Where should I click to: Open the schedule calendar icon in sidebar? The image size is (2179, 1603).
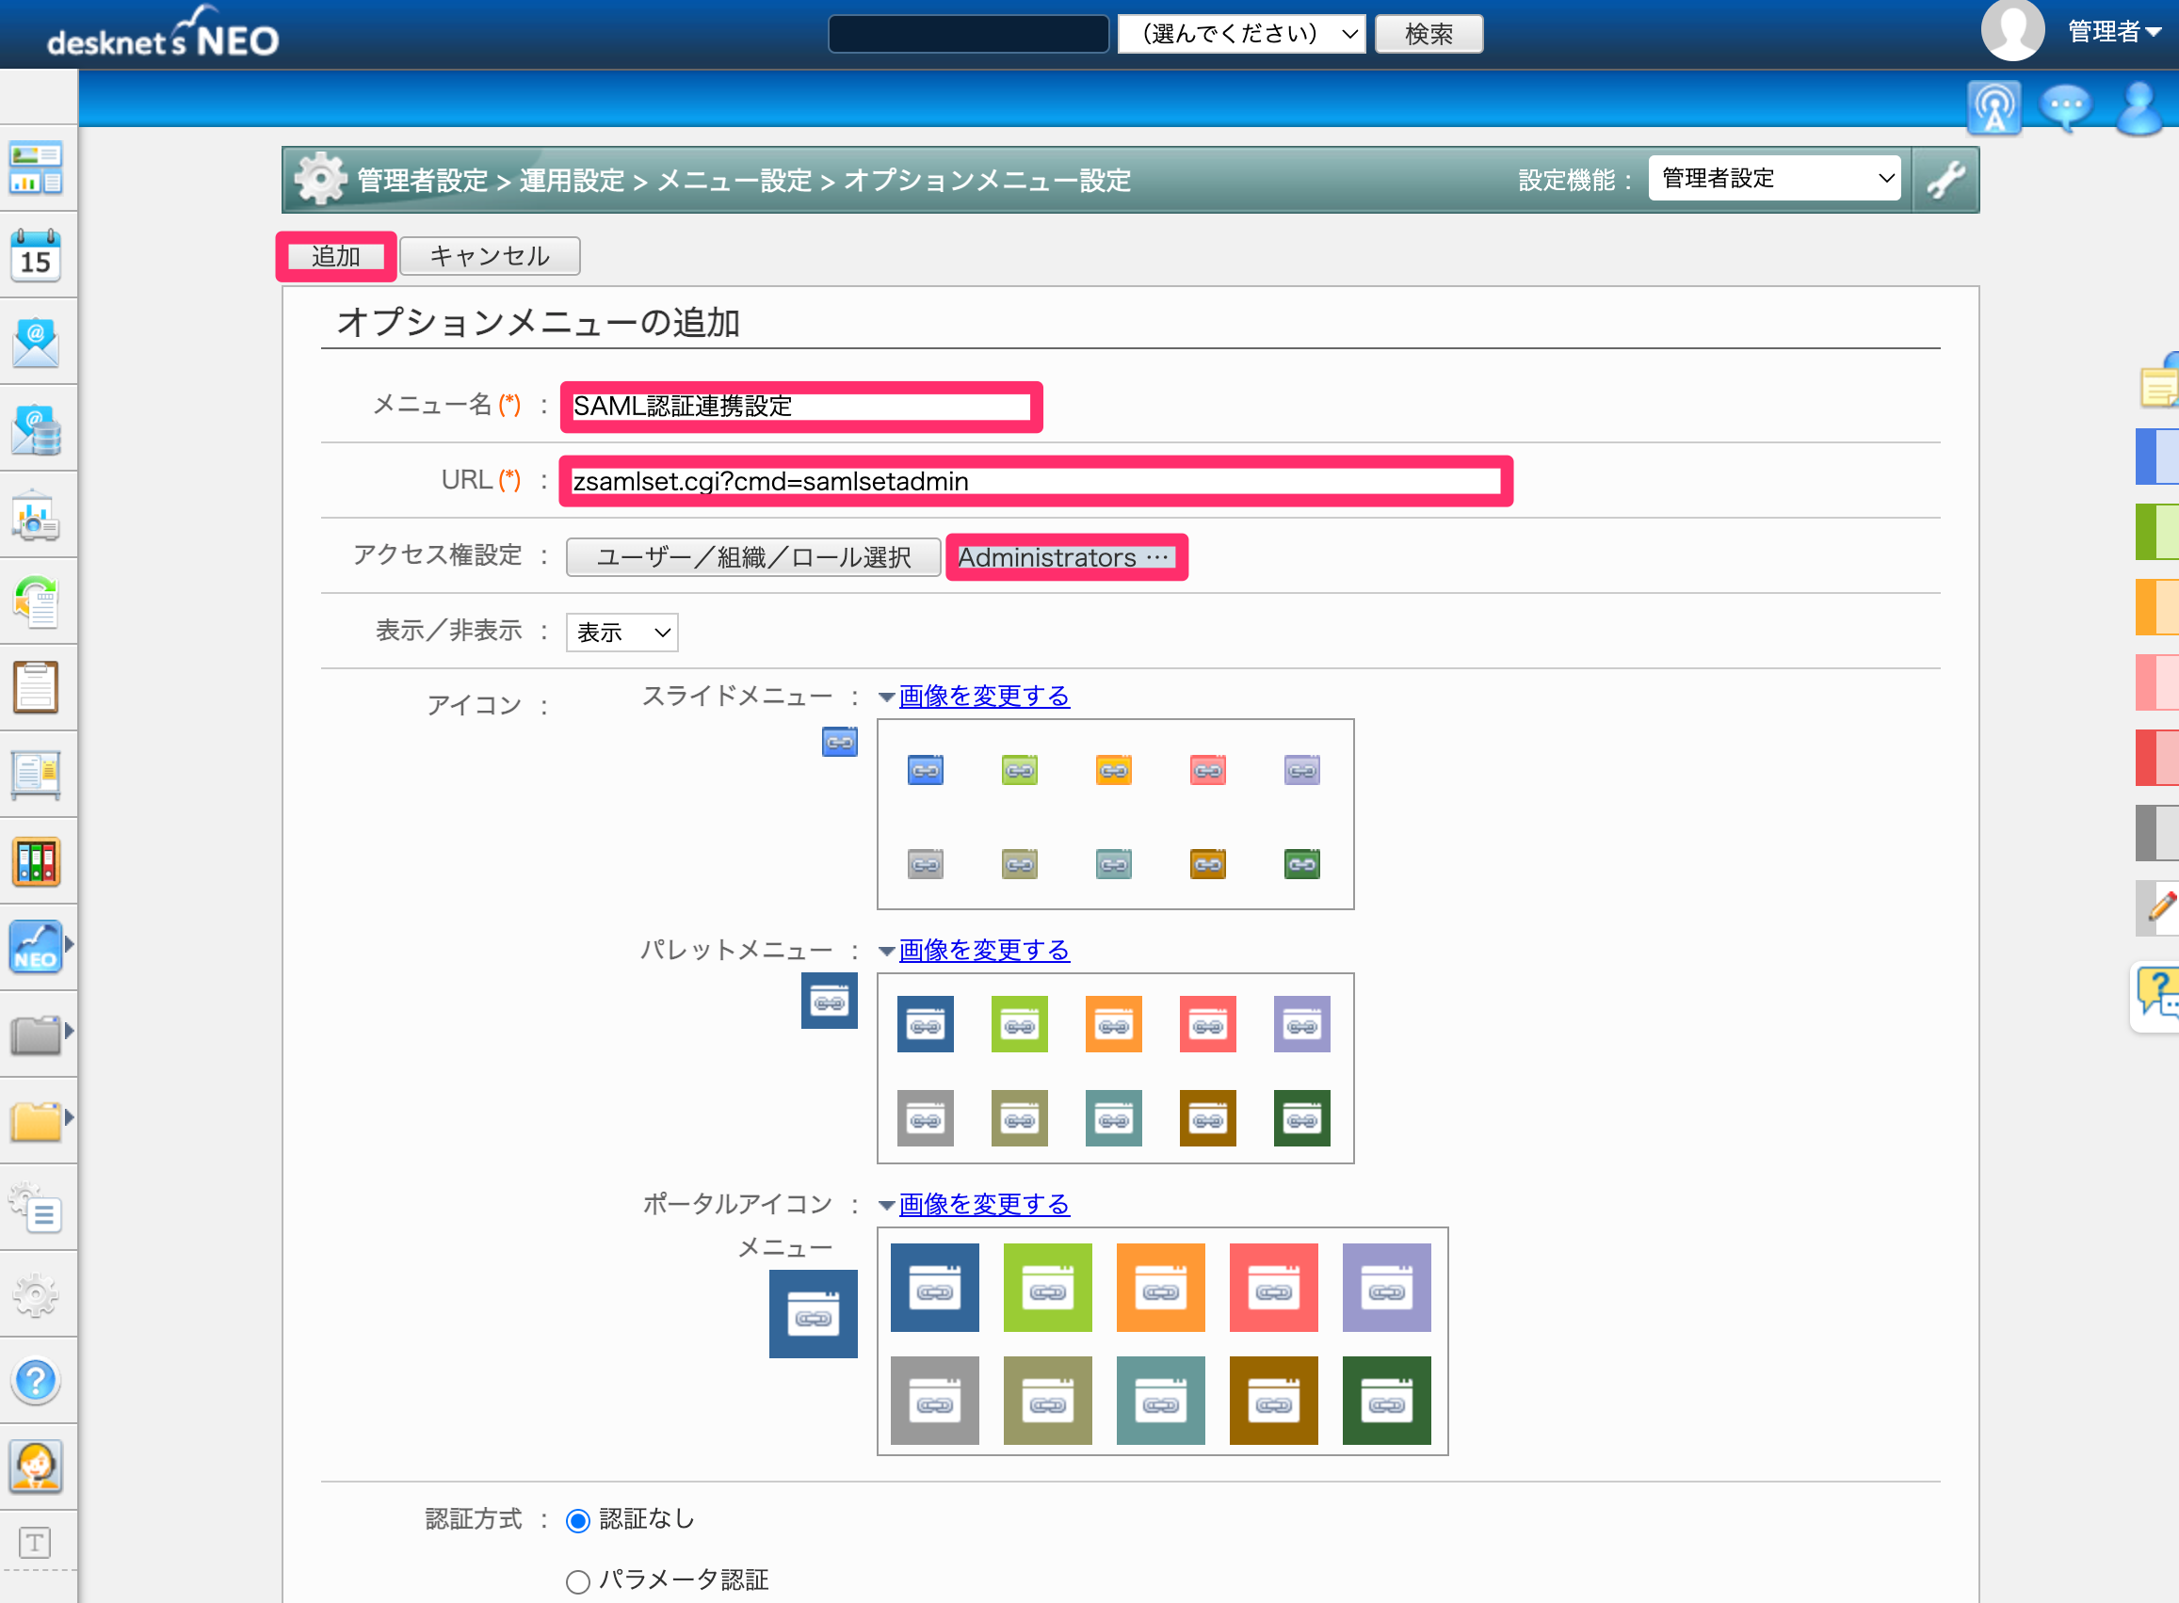tap(36, 255)
